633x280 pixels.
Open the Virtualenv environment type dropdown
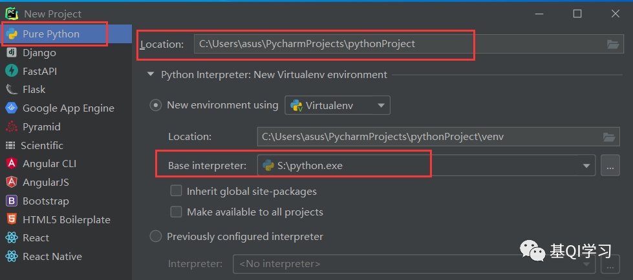click(338, 106)
